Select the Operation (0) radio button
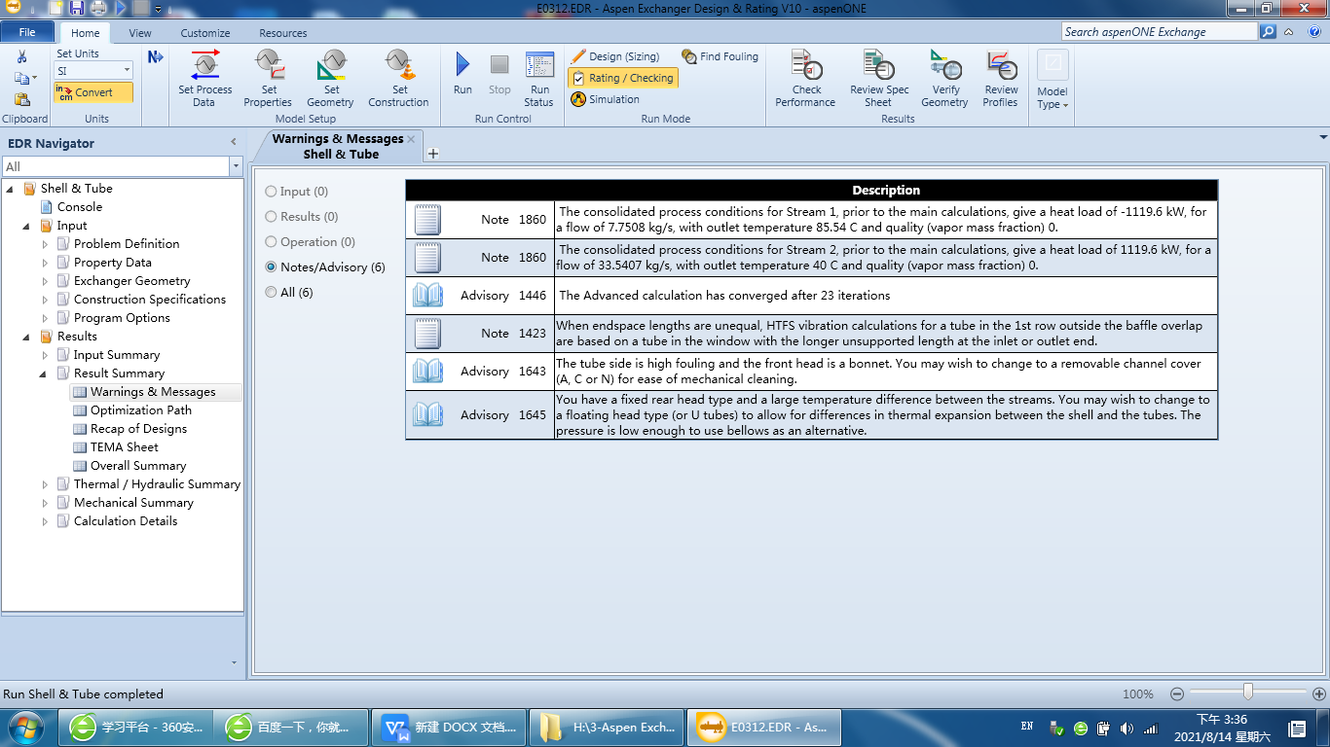The image size is (1330, 747). pyautogui.click(x=272, y=242)
